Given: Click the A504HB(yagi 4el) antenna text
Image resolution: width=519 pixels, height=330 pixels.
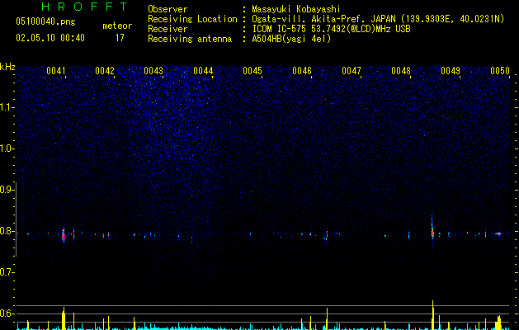Looking at the screenshot, I should pyautogui.click(x=291, y=39).
